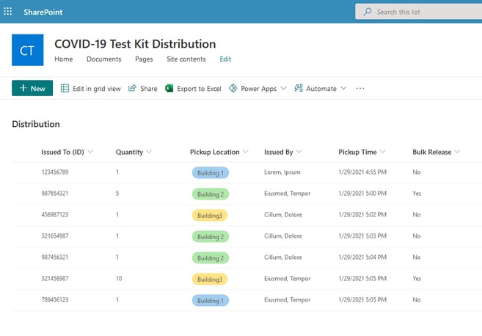Screen dimensions: 482x336
Task: Select ID 123456789 cell
Action: pyautogui.click(x=55, y=172)
